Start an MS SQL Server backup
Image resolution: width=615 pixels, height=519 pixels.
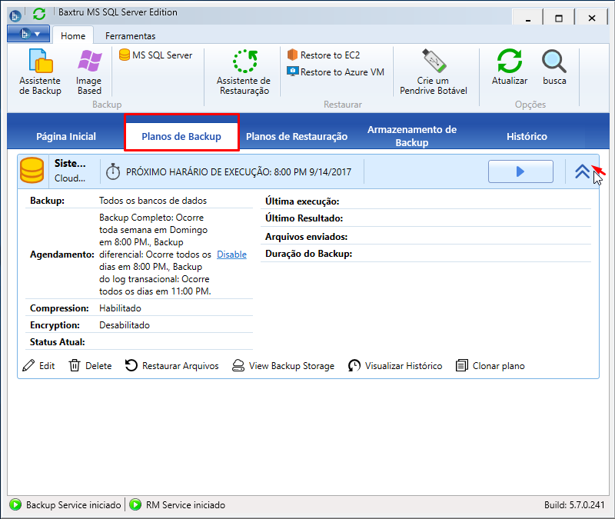point(156,55)
